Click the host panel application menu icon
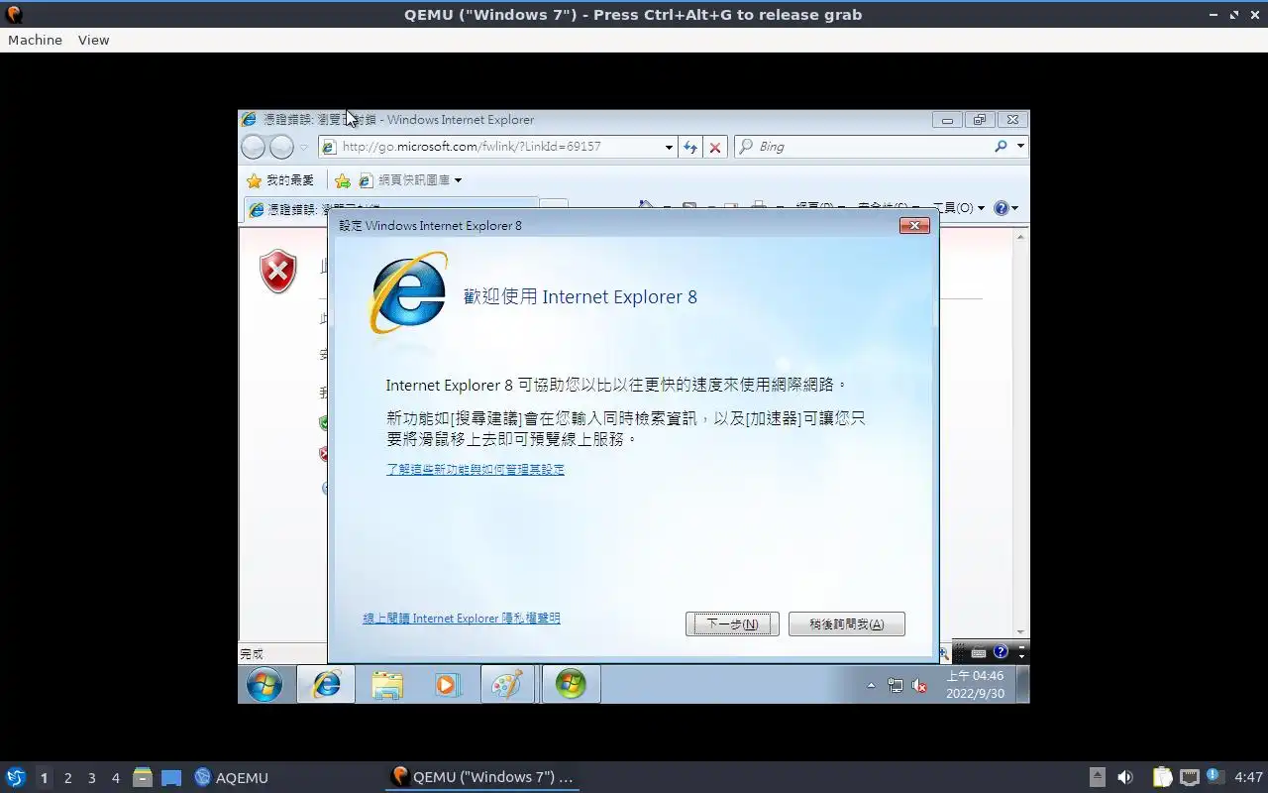This screenshot has width=1268, height=793. (16, 777)
